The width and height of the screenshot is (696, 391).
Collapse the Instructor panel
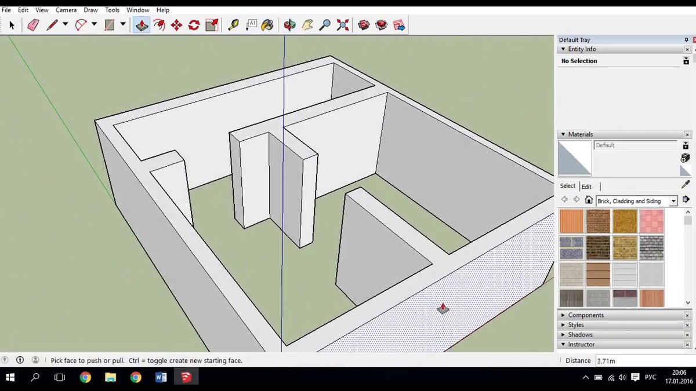click(x=563, y=345)
